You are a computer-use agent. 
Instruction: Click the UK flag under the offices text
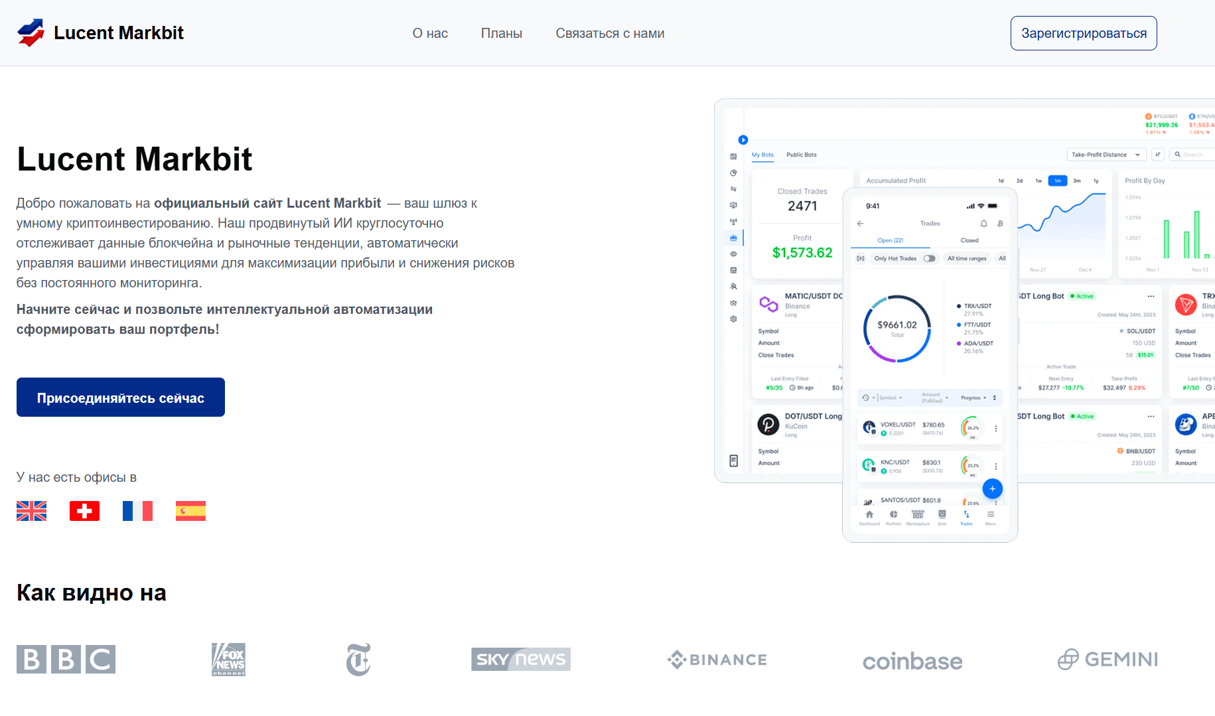pos(31,510)
